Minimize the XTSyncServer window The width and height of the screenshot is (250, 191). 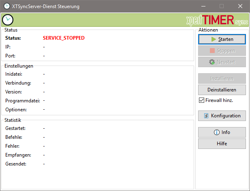pos(203,6)
